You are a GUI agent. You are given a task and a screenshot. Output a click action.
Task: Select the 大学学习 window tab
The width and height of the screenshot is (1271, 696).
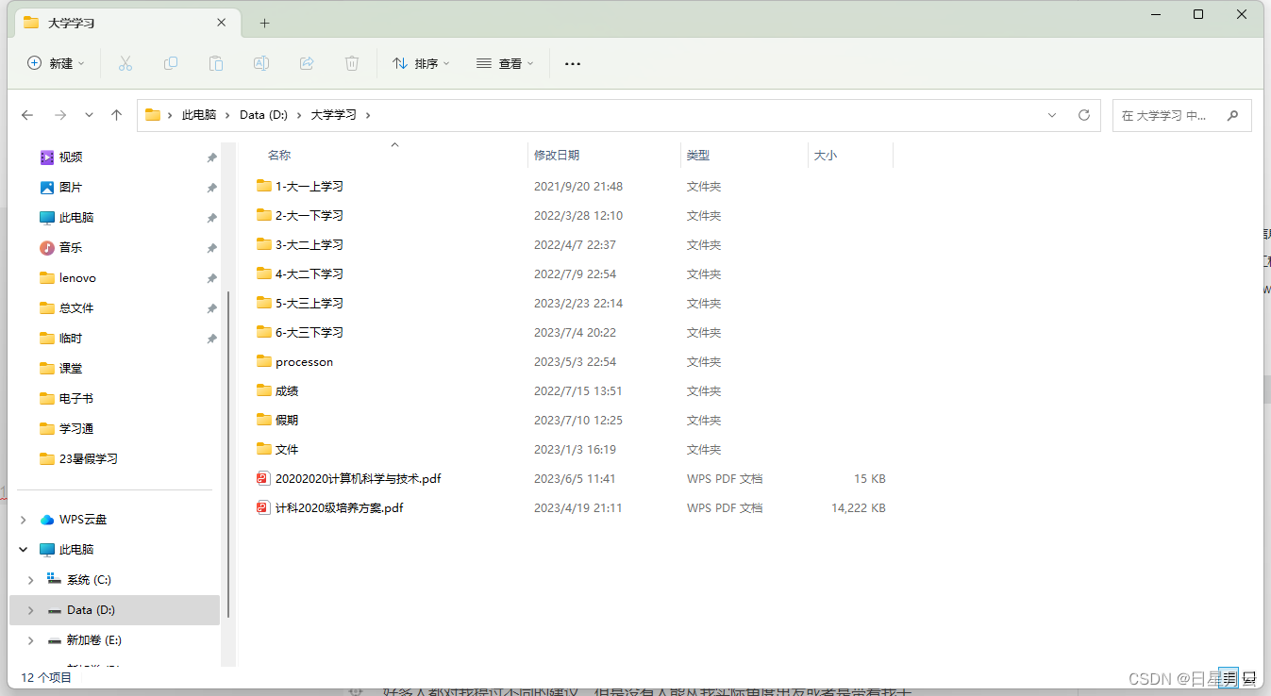click(125, 23)
